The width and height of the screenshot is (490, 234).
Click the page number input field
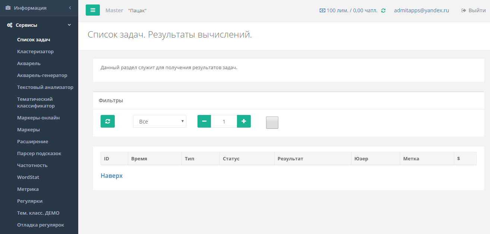(224, 121)
